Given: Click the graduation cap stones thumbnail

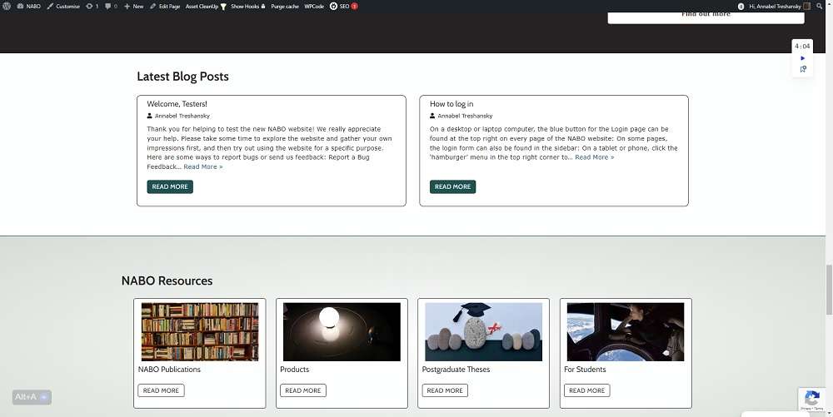Looking at the screenshot, I should point(483,331).
